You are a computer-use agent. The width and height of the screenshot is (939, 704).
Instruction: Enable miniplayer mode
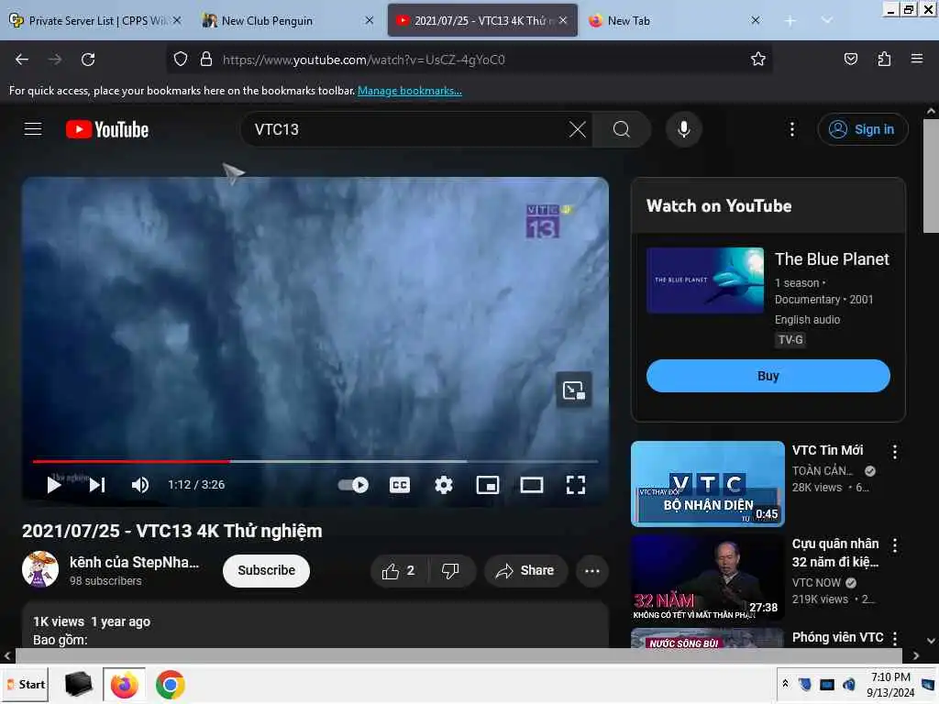click(x=488, y=485)
